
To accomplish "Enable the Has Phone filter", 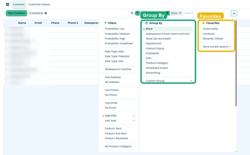I will point(112,90).
